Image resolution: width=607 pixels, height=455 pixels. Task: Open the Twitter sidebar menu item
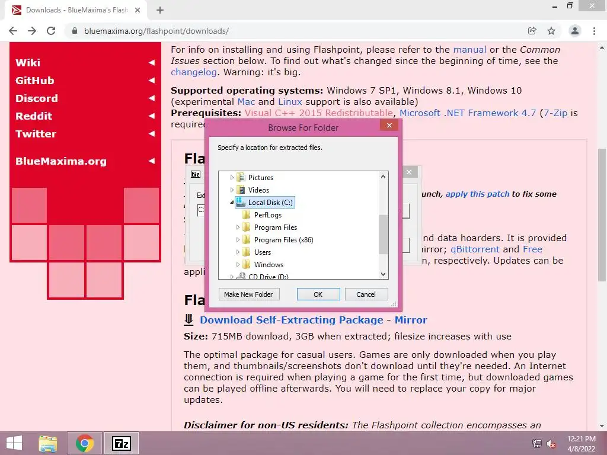point(85,134)
